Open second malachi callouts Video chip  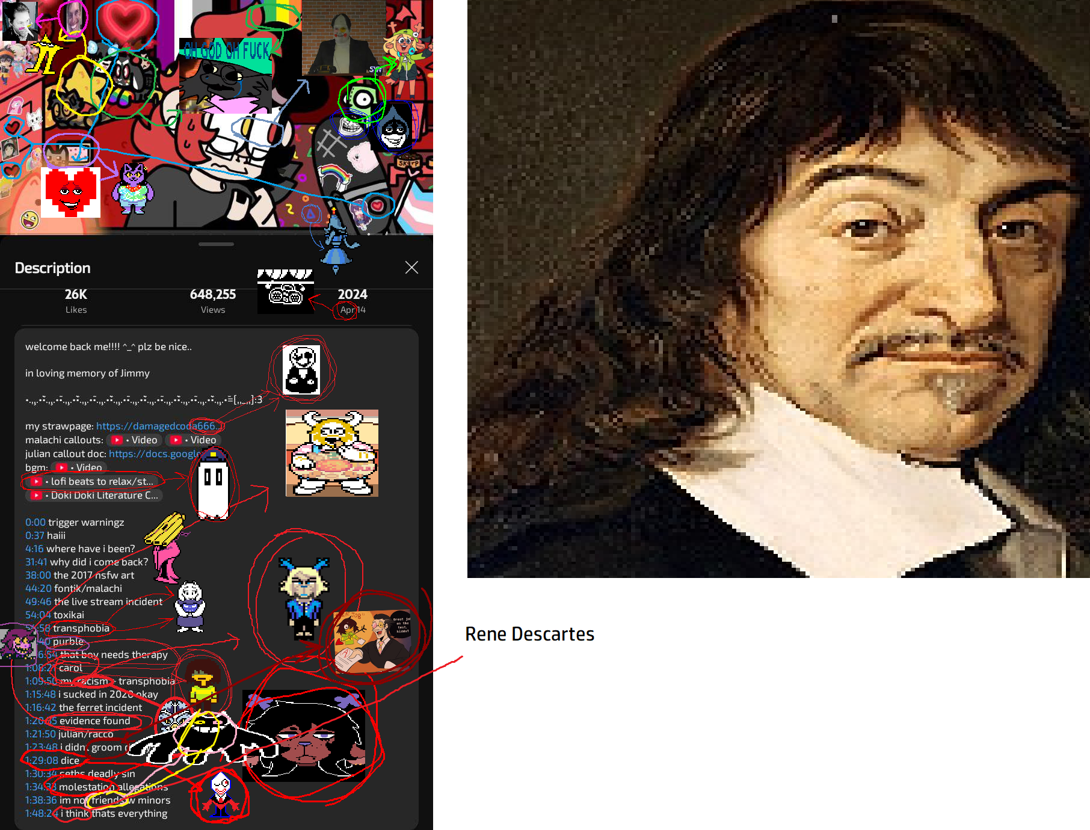click(x=193, y=440)
